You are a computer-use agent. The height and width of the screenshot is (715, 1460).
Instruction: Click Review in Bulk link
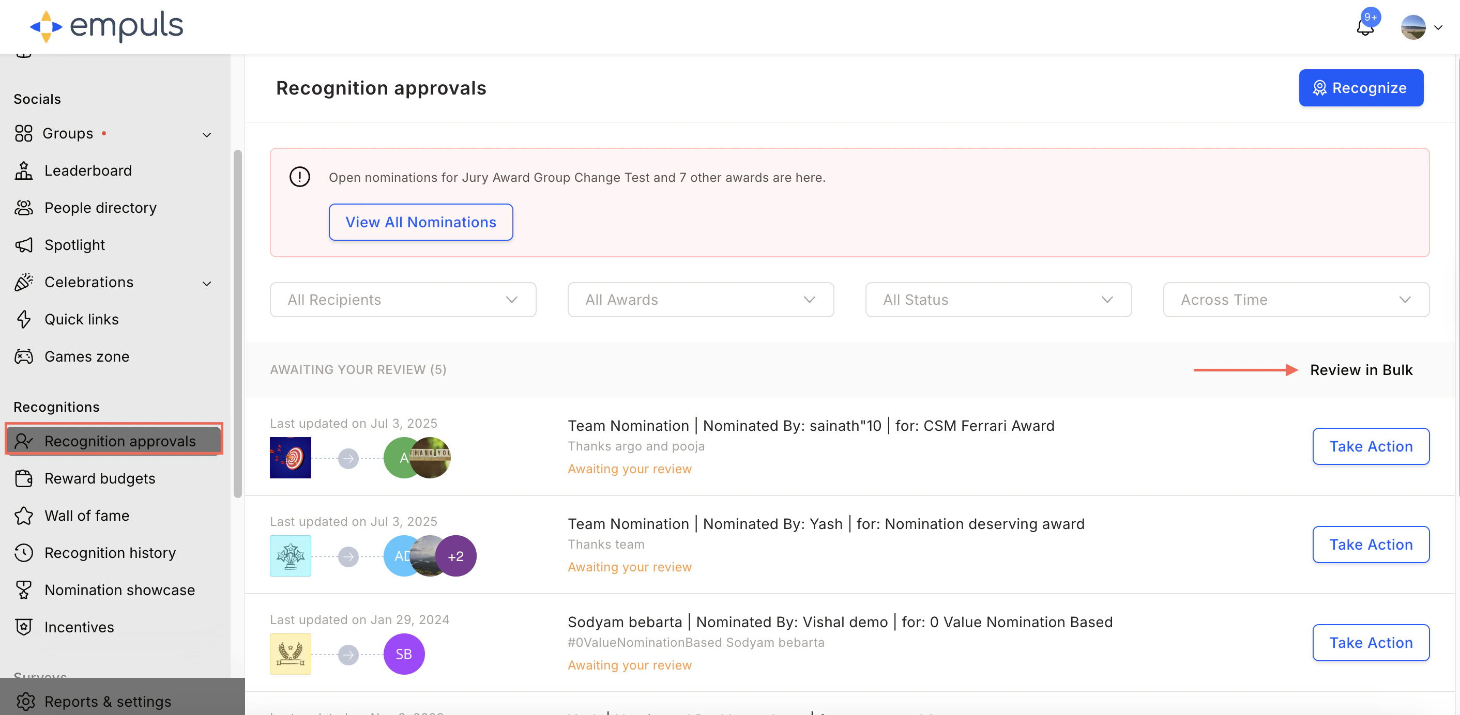pos(1361,370)
